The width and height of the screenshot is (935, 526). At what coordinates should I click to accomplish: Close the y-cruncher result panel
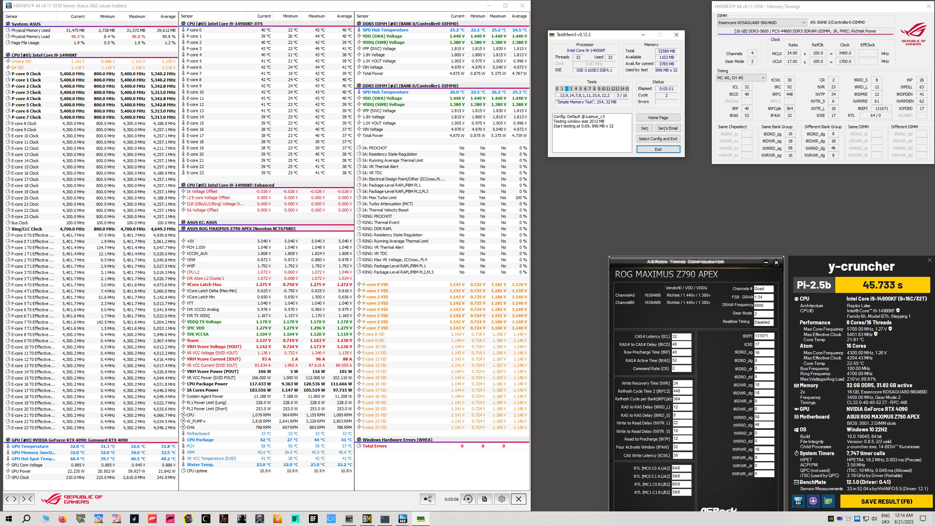click(x=930, y=260)
